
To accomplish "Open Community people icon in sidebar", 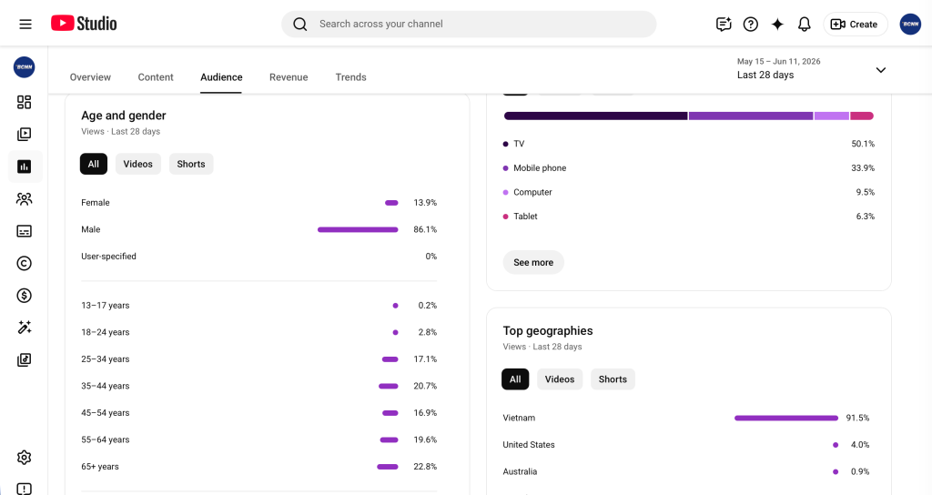I will 25,199.
